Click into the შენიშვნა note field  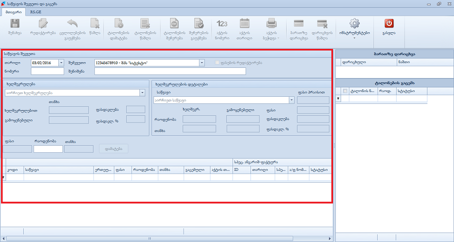[170, 71]
